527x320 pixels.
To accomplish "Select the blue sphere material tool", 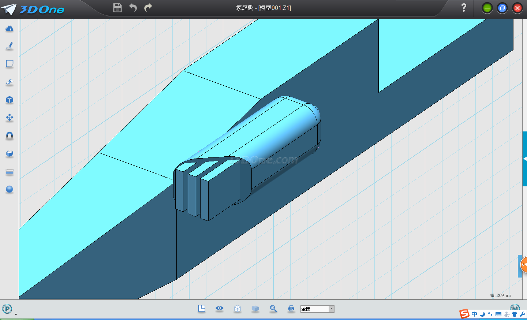I will [10, 189].
